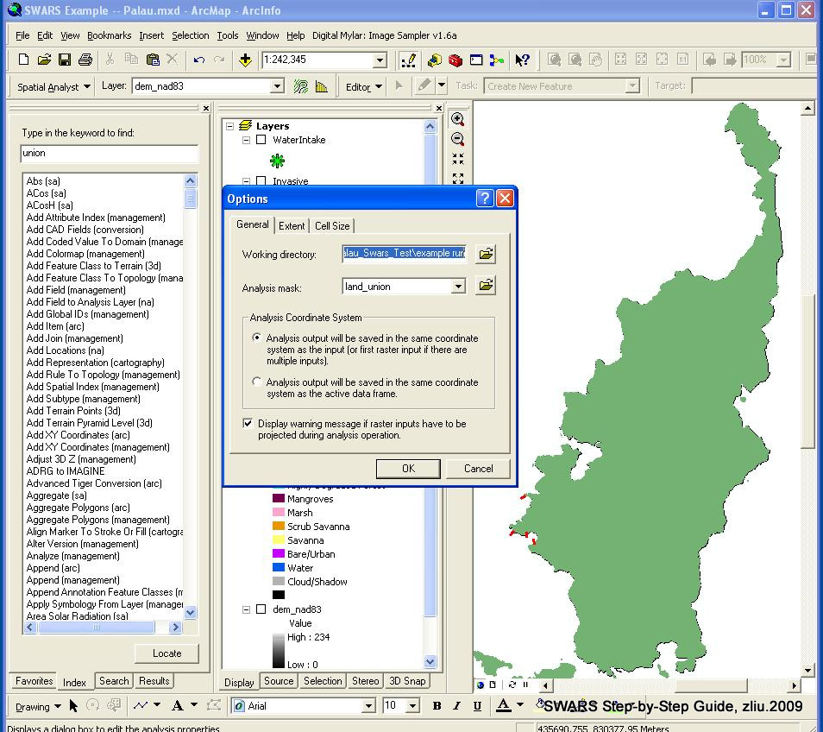Click the Spatial Analyst histogram icon

[x=321, y=86]
